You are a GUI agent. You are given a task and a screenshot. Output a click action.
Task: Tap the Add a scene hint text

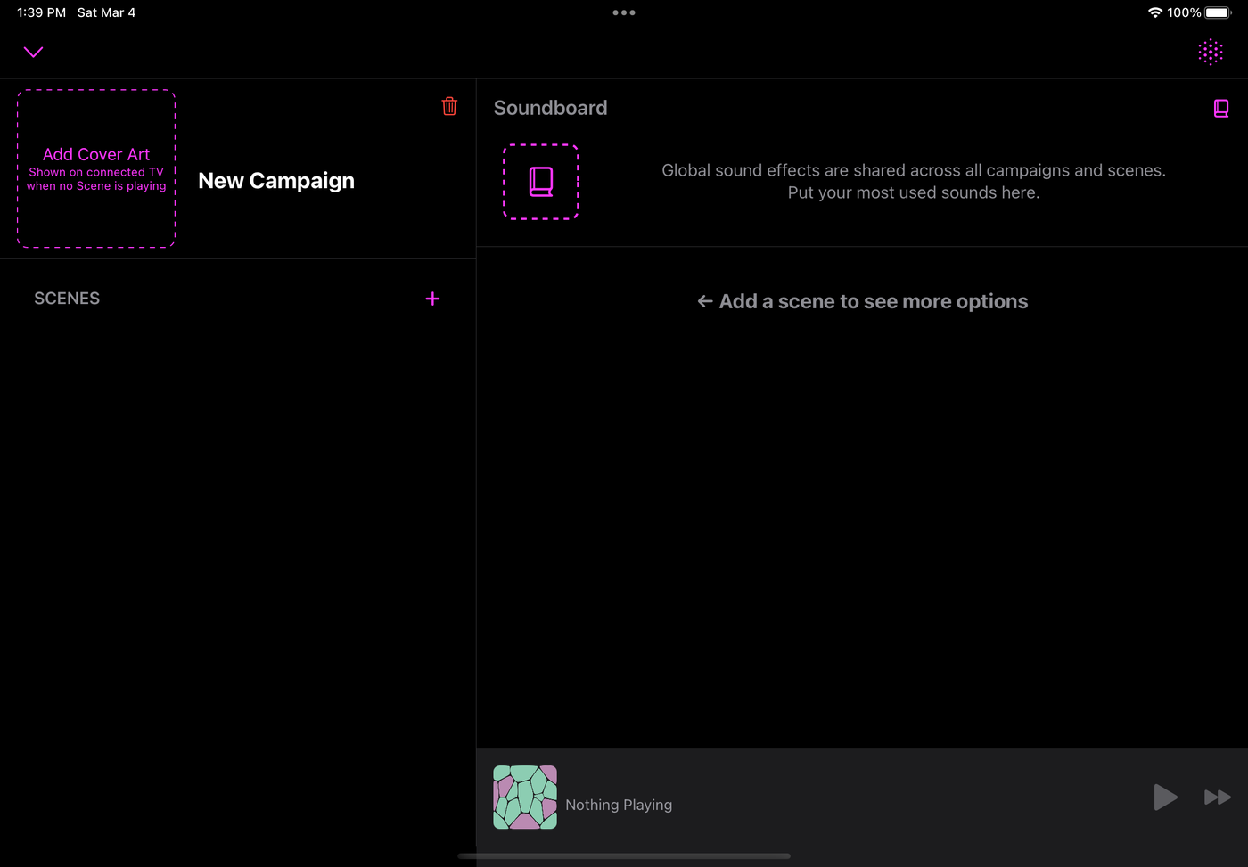point(863,302)
